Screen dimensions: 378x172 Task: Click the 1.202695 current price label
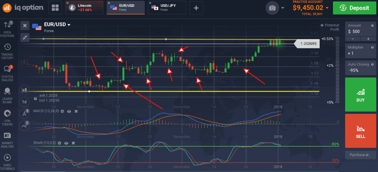[x=307, y=44]
